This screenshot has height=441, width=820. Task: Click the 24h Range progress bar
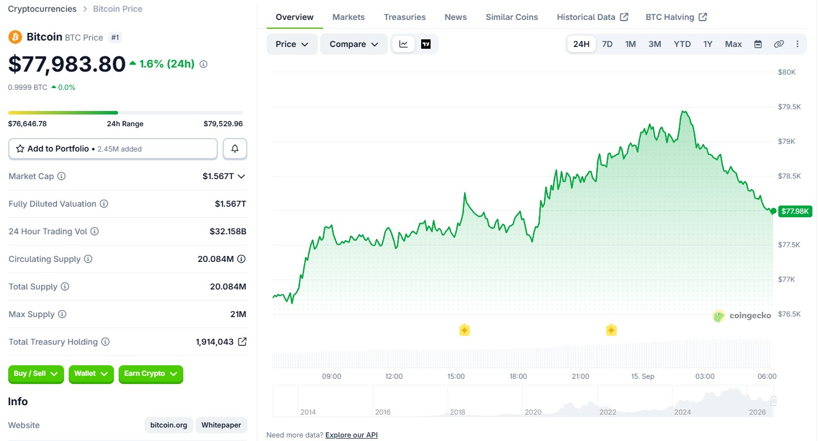point(125,113)
